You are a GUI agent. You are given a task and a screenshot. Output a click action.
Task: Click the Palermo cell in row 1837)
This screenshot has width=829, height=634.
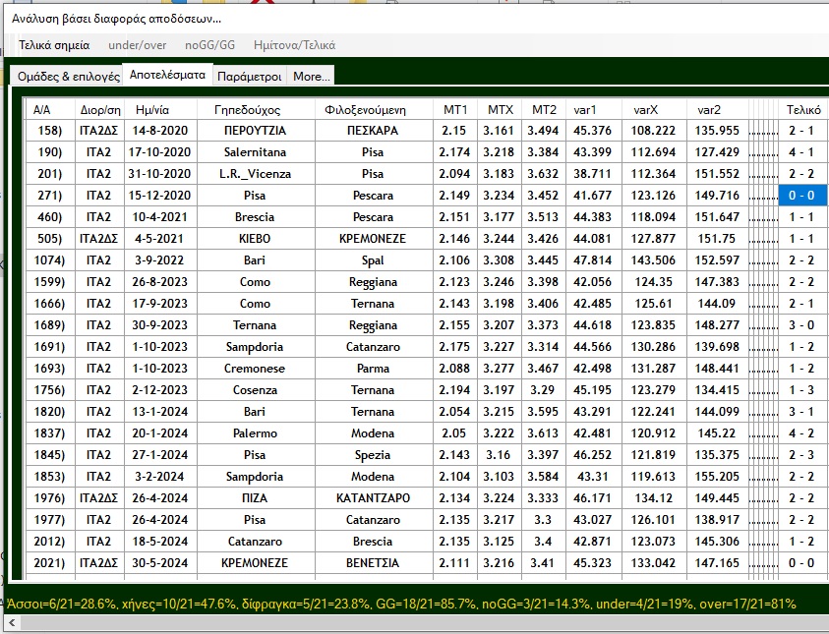[255, 433]
